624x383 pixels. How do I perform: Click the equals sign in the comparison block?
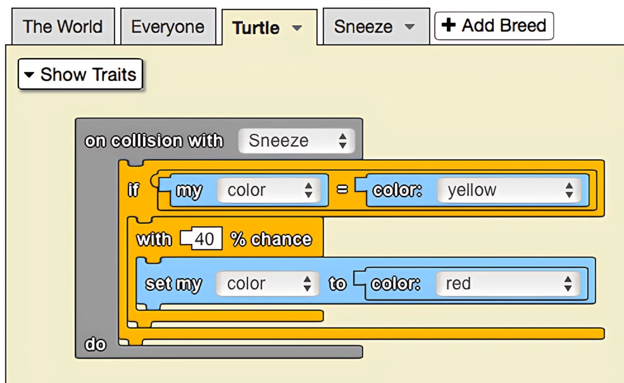click(341, 190)
